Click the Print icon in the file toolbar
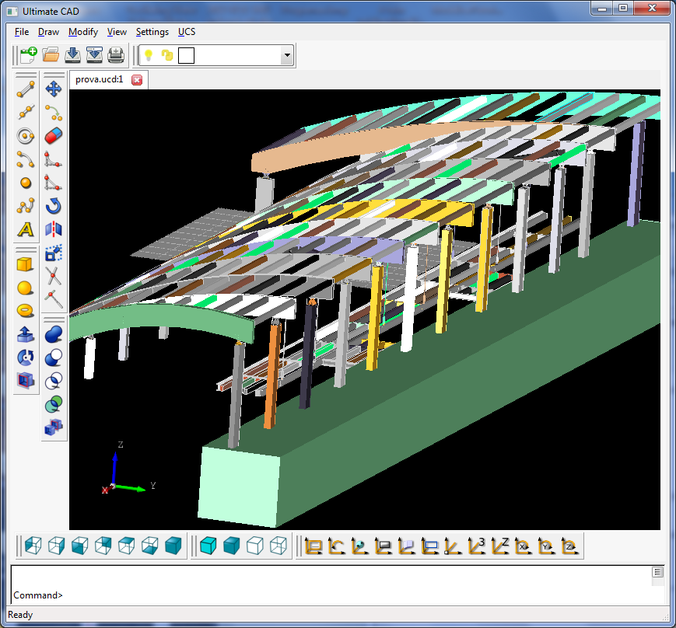Screen dimensions: 676x628 pos(116,55)
